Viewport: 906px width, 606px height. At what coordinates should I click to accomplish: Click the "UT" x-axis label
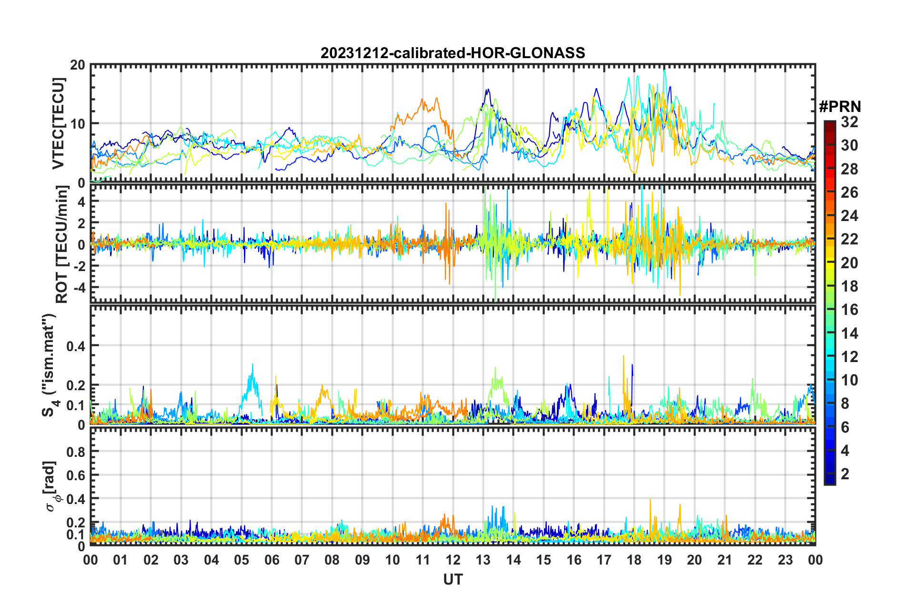(x=453, y=579)
